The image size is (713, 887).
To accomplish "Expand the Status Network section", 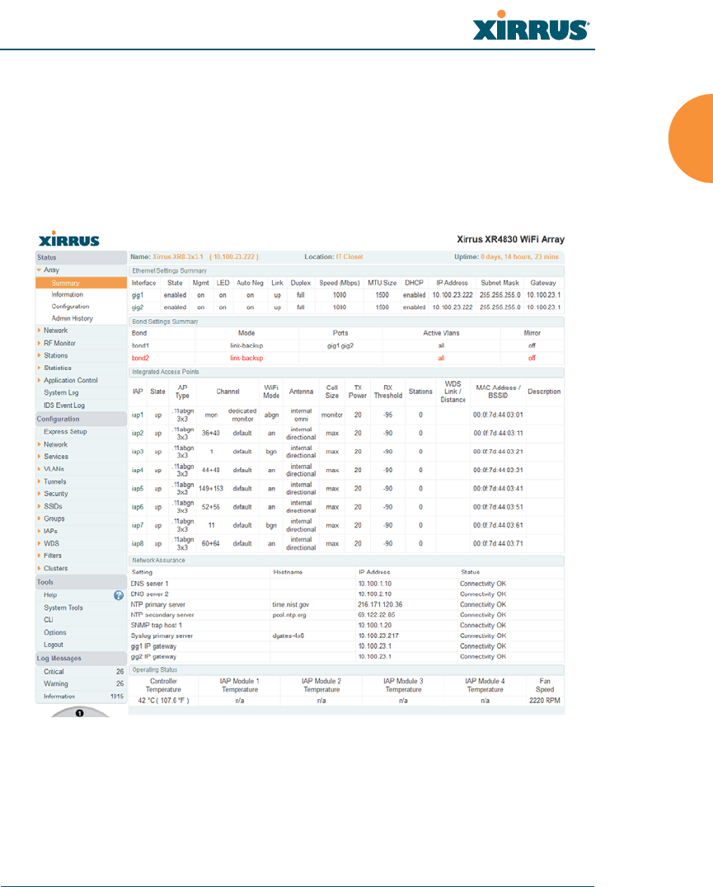I will tap(39, 331).
